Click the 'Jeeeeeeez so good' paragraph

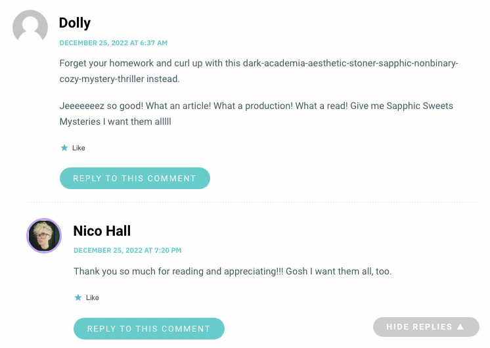click(x=256, y=114)
